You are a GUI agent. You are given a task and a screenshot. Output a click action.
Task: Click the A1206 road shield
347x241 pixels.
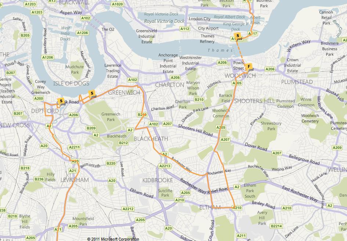click(x=82, y=33)
